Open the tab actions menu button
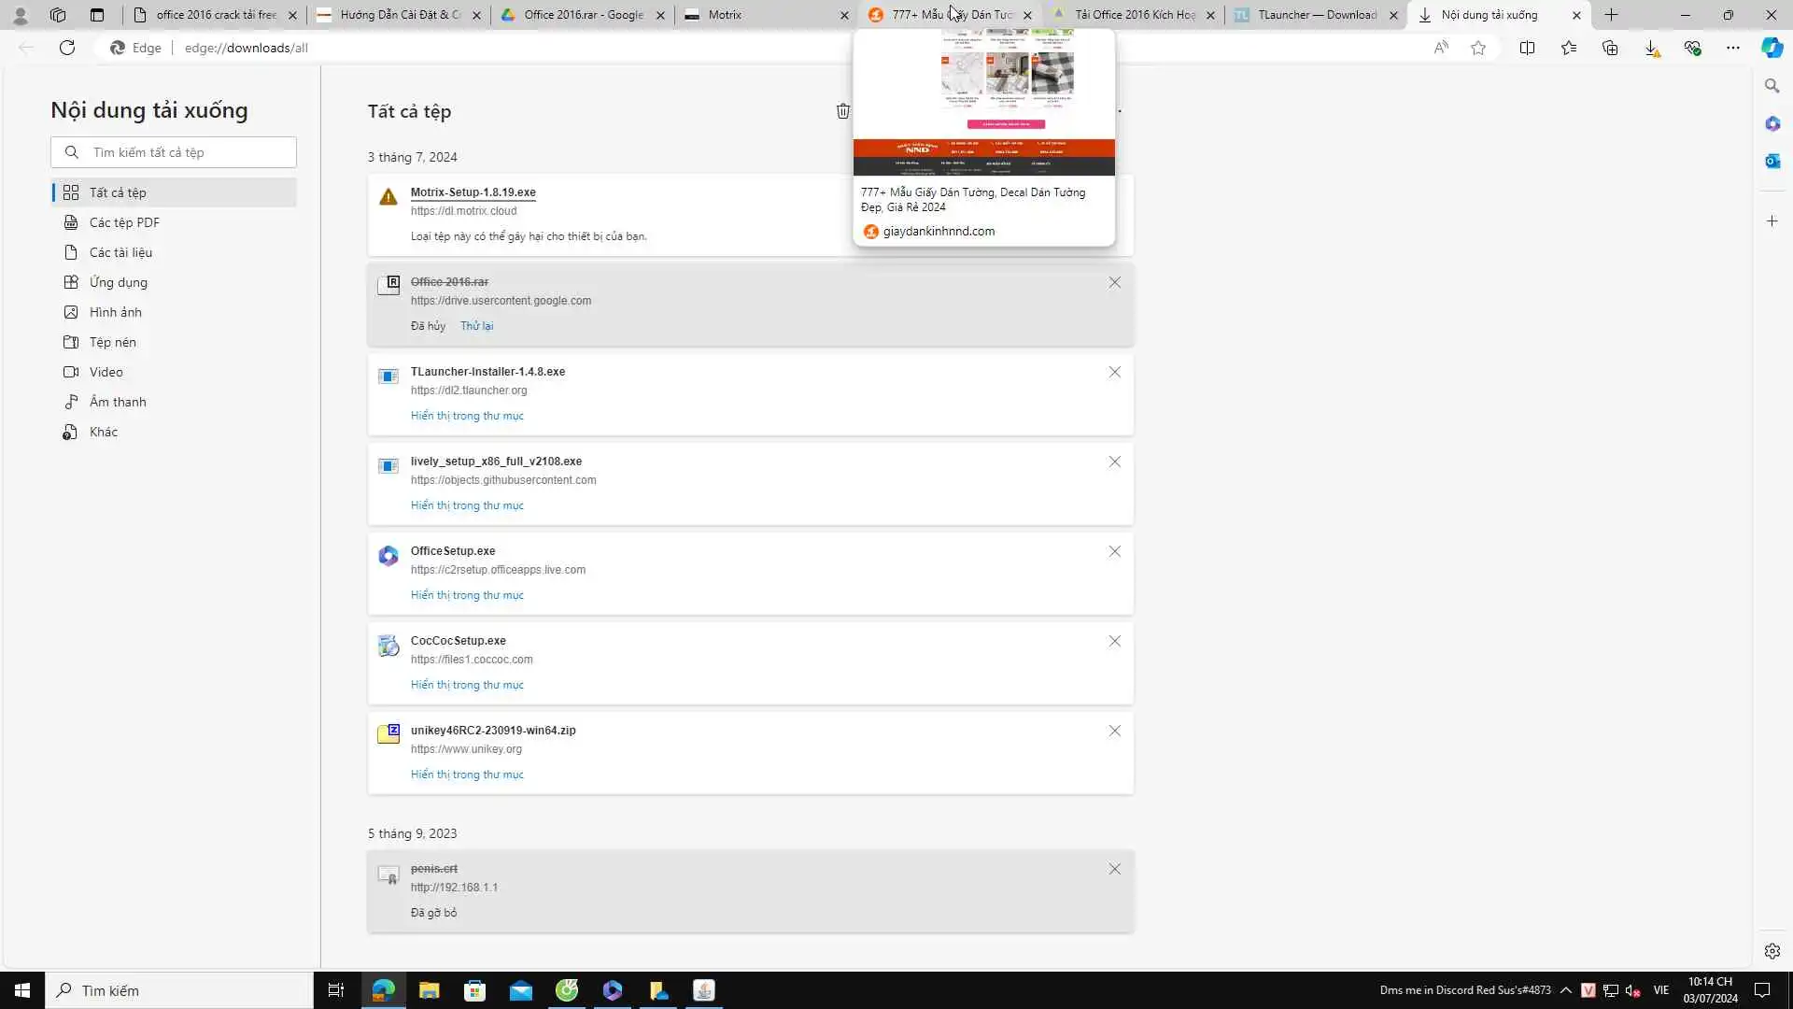This screenshot has height=1009, width=1793. [97, 15]
